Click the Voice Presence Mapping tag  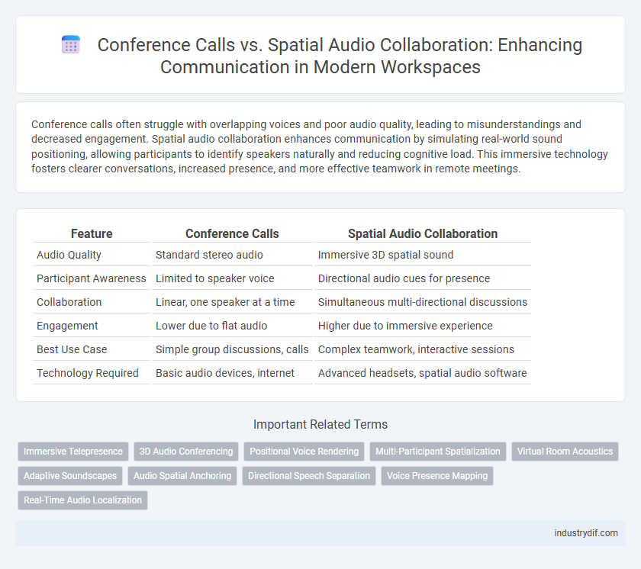pyautogui.click(x=436, y=475)
